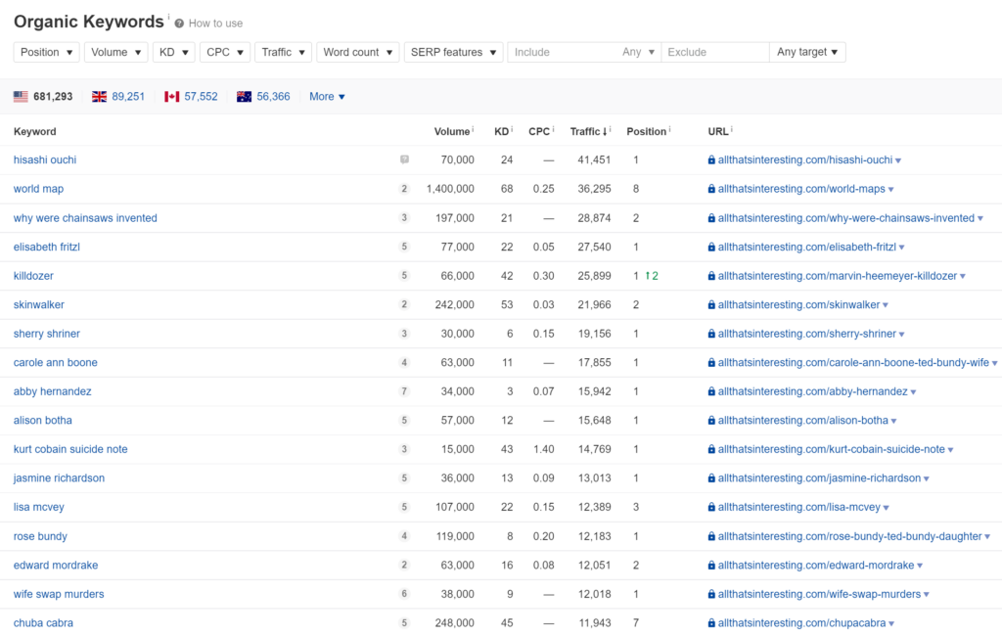Image resolution: width=1002 pixels, height=636 pixels.
Task: Click SERP badge 2 for skinwalker
Action: (x=404, y=304)
